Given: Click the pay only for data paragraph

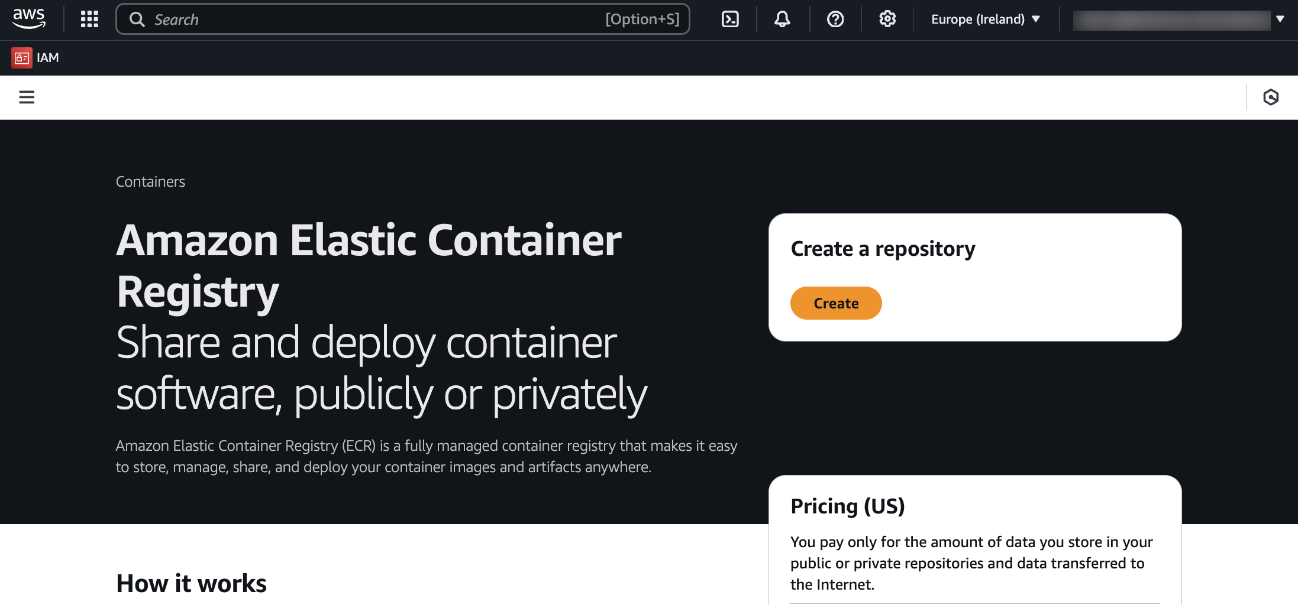Looking at the screenshot, I should [971, 563].
